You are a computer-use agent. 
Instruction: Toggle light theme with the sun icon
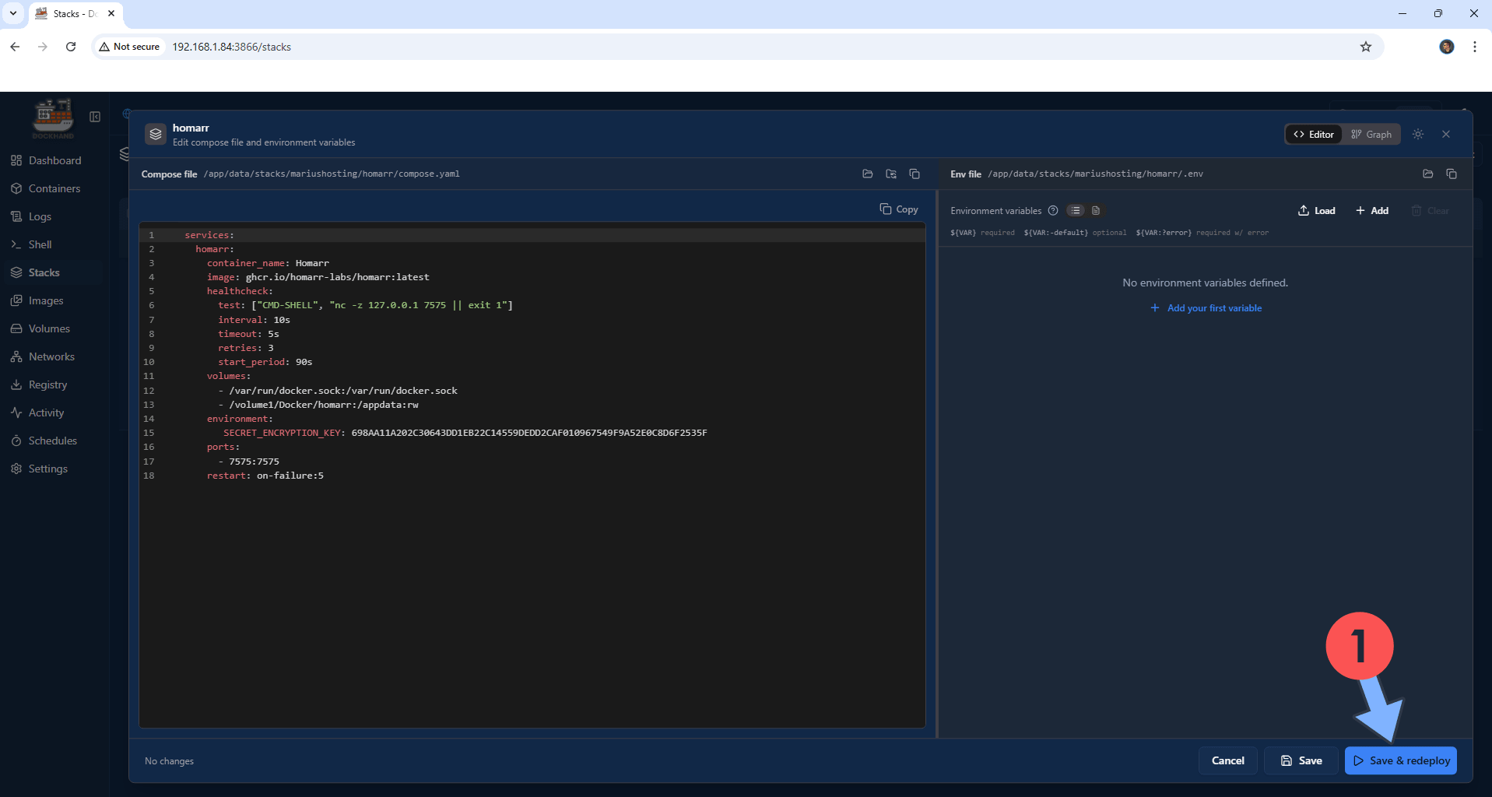pos(1418,134)
